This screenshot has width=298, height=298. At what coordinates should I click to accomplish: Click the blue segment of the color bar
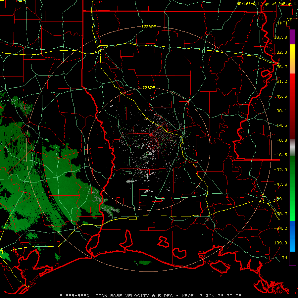coord(292,236)
